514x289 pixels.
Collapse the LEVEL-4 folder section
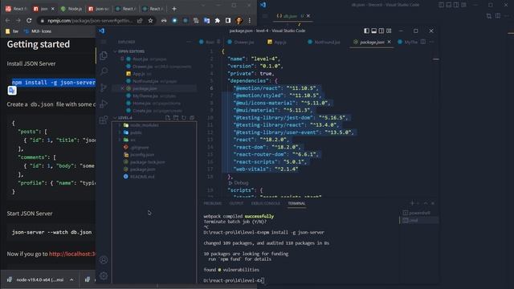pyautogui.click(x=115, y=118)
